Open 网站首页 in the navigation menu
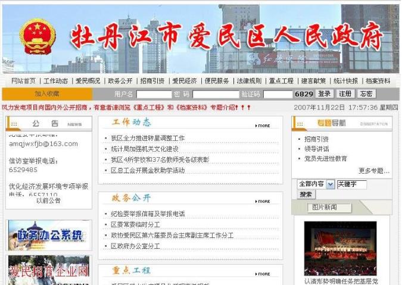The width and height of the screenshot is (402, 285). (24, 81)
